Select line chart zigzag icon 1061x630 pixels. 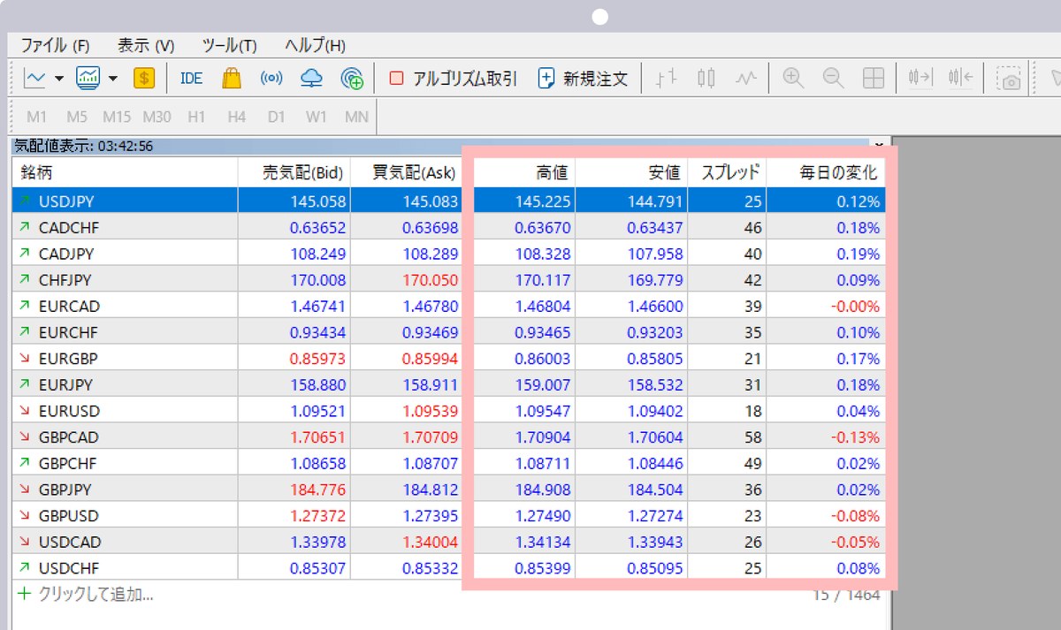point(746,78)
